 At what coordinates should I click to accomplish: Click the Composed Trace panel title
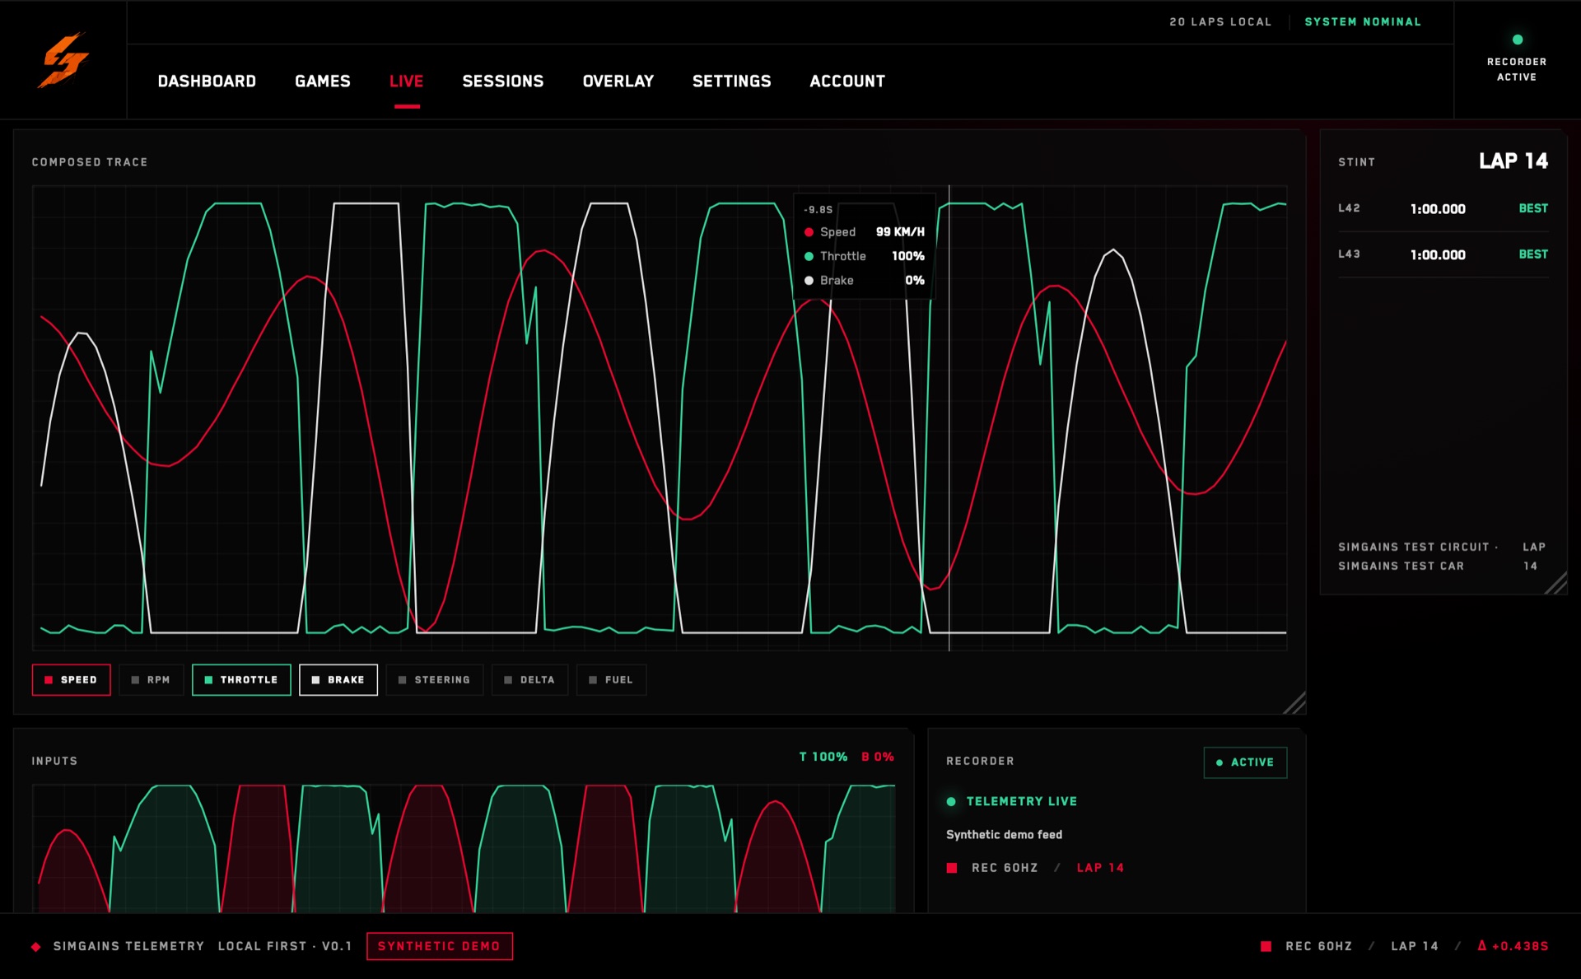90,162
